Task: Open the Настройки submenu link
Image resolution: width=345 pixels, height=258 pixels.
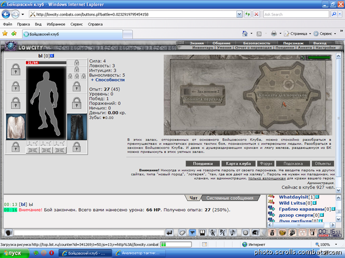Action: click(325, 48)
